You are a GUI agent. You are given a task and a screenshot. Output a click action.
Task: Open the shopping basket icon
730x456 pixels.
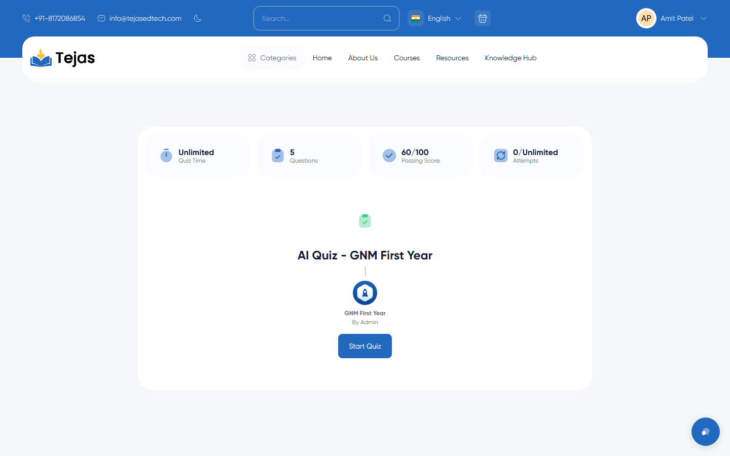click(483, 18)
